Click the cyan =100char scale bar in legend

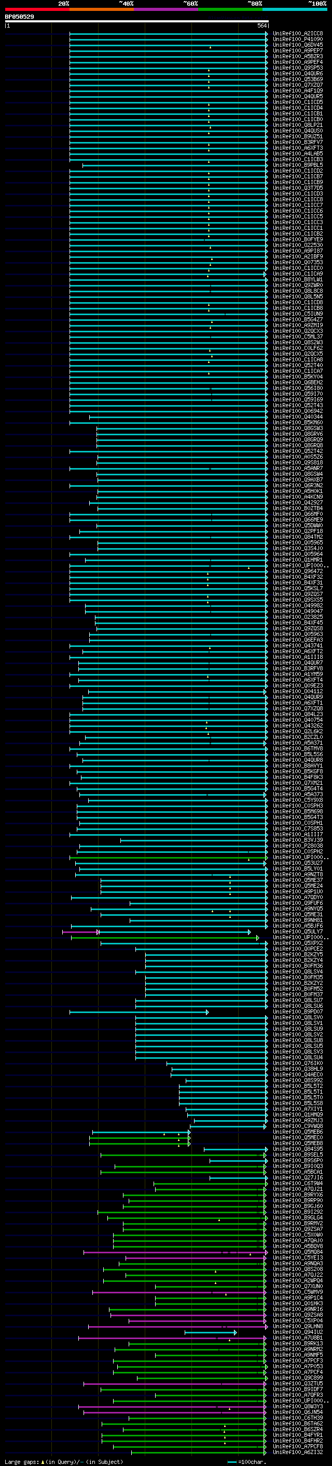231,1461
